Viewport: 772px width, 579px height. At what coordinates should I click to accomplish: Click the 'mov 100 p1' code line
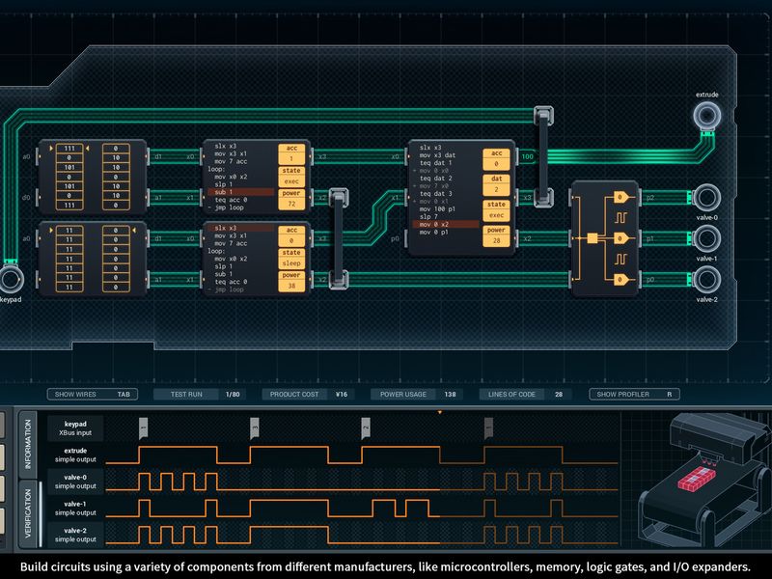437,208
